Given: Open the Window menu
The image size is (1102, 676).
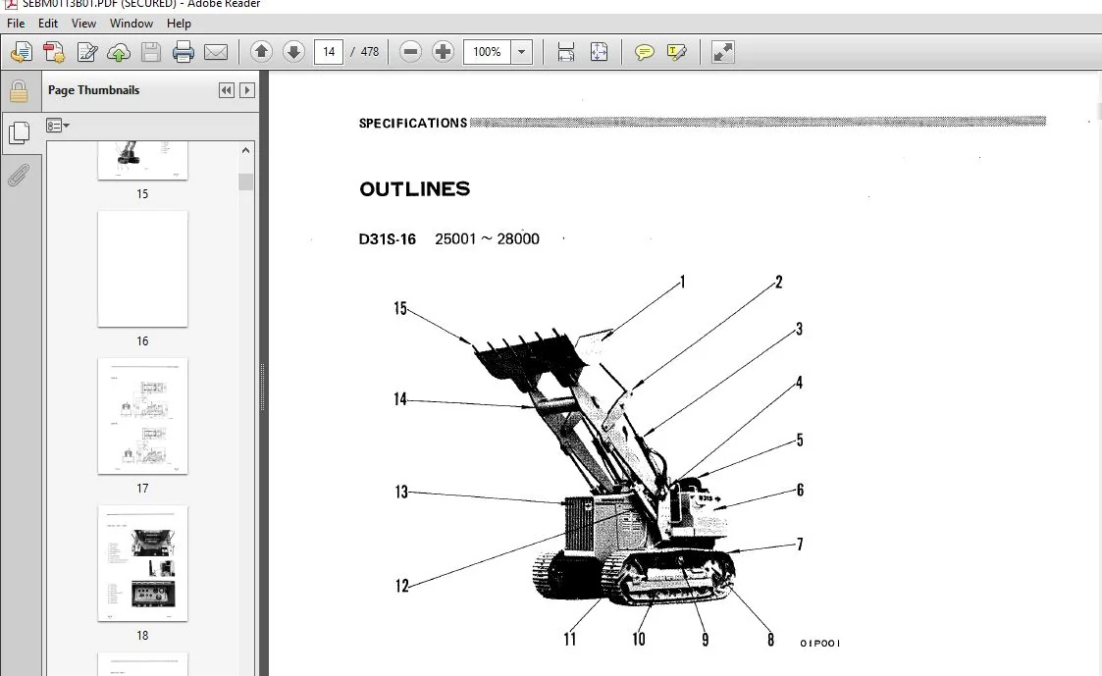Looking at the screenshot, I should coord(131,24).
